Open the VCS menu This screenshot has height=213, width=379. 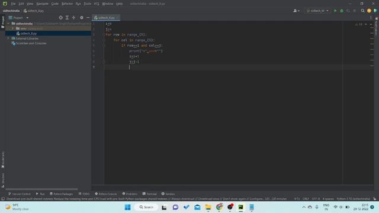(x=97, y=4)
